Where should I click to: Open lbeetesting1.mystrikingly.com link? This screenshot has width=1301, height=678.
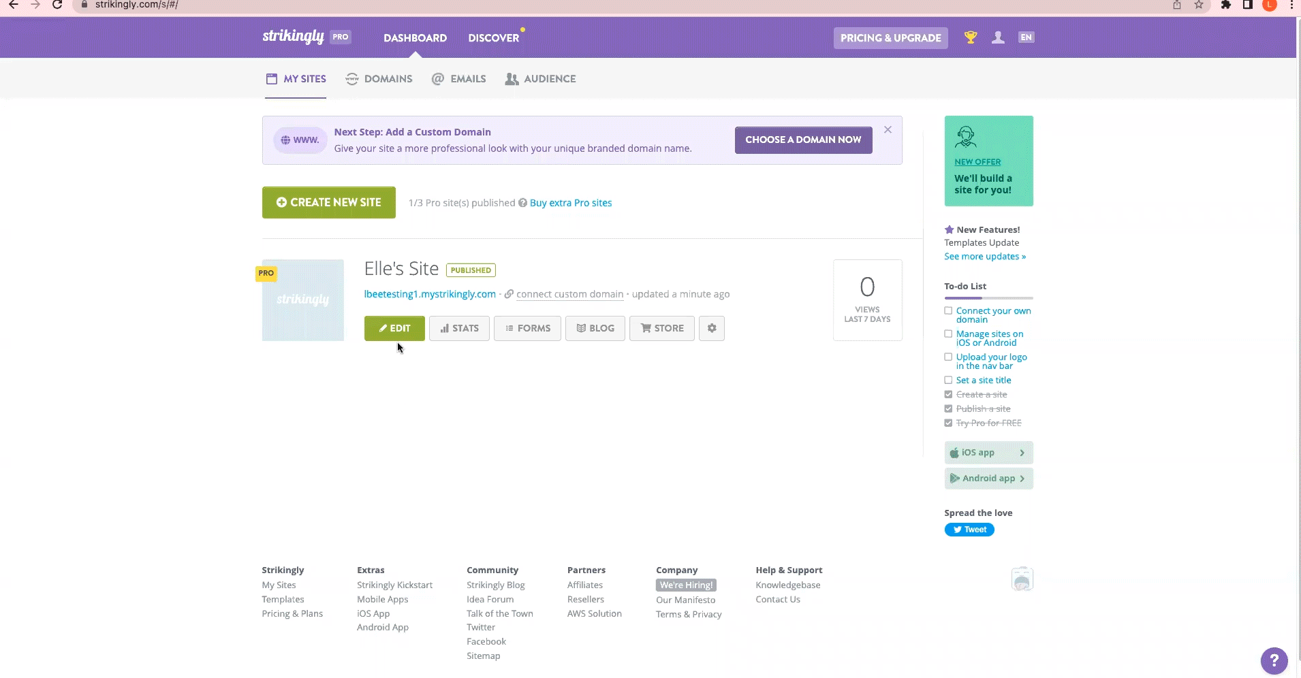pyautogui.click(x=430, y=294)
